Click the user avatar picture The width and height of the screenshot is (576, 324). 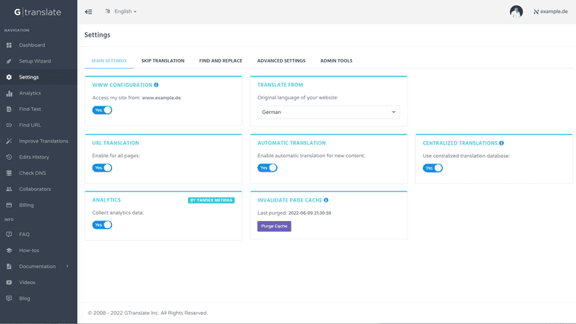pyautogui.click(x=516, y=12)
